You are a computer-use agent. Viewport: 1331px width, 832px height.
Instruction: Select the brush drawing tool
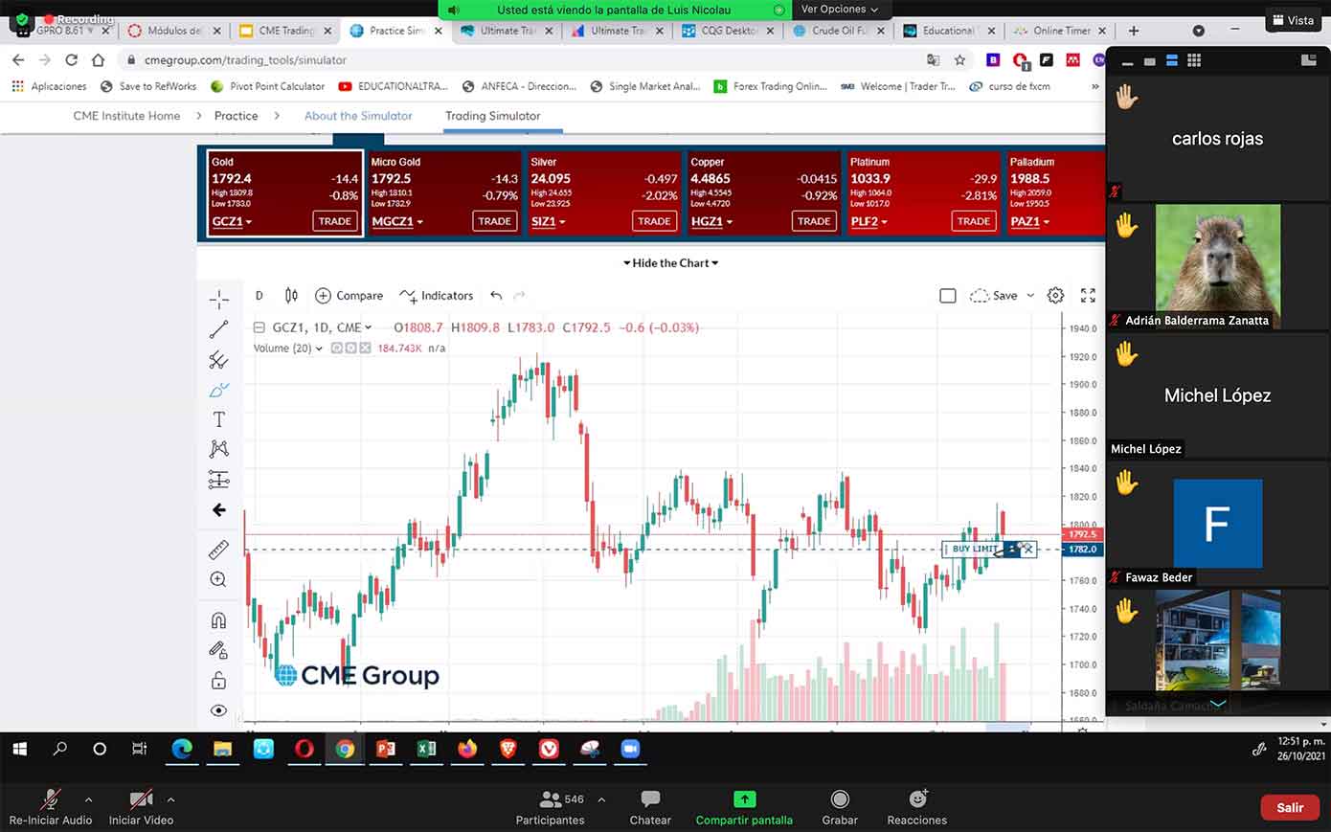click(218, 390)
